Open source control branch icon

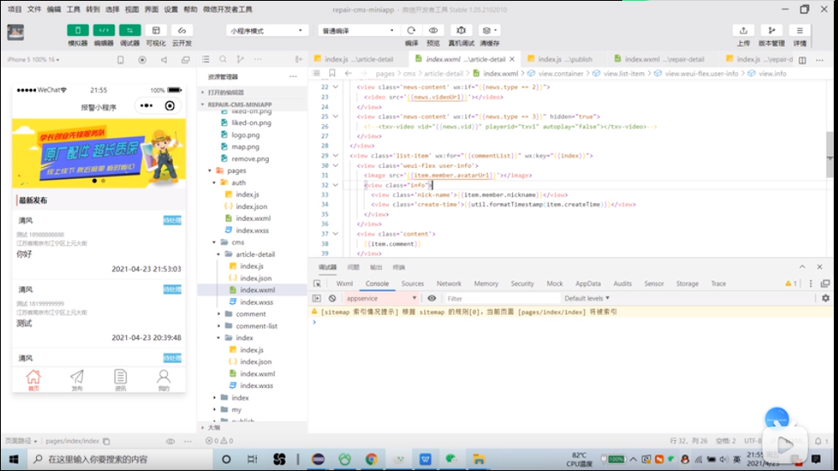[x=240, y=60]
